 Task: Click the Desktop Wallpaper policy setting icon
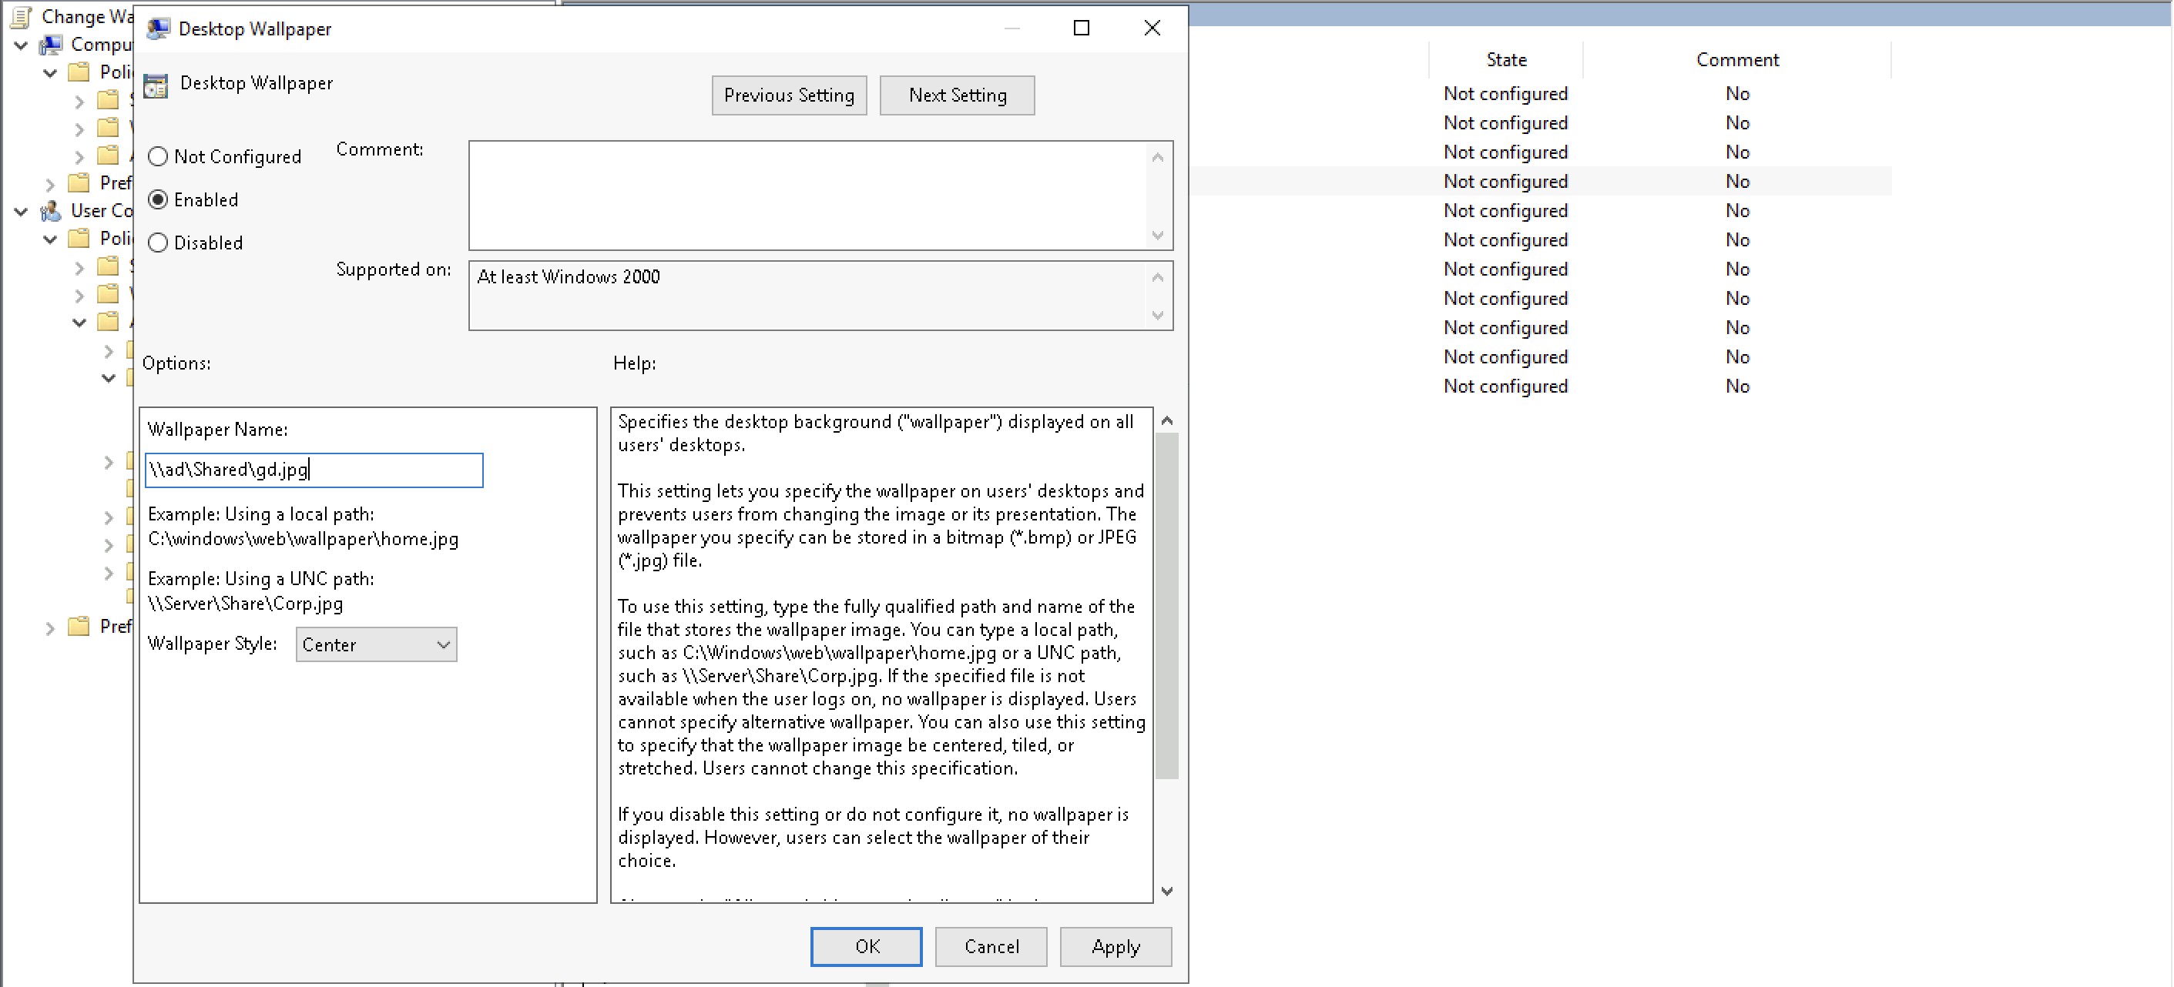[x=156, y=85]
